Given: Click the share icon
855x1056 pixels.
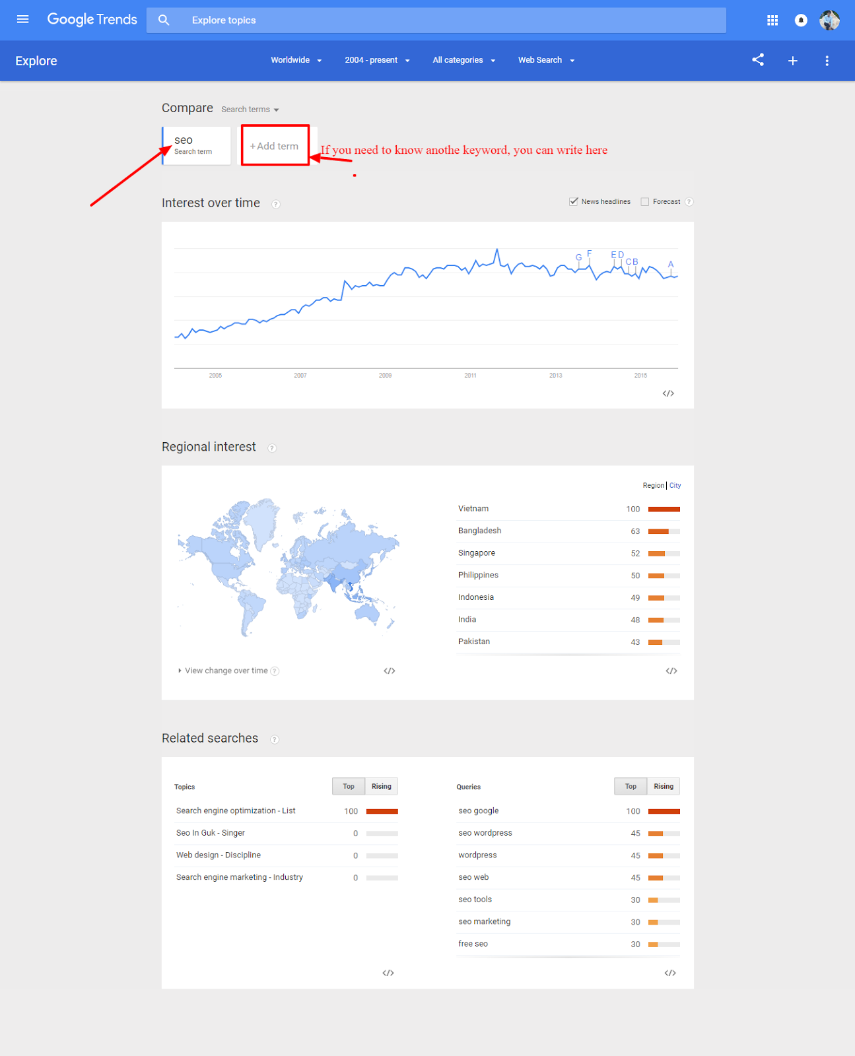Looking at the screenshot, I should 758,60.
